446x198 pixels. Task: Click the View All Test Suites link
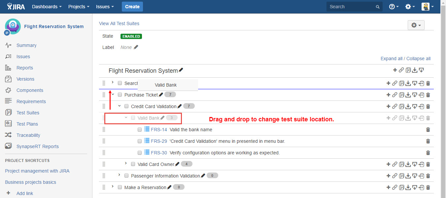tap(119, 23)
